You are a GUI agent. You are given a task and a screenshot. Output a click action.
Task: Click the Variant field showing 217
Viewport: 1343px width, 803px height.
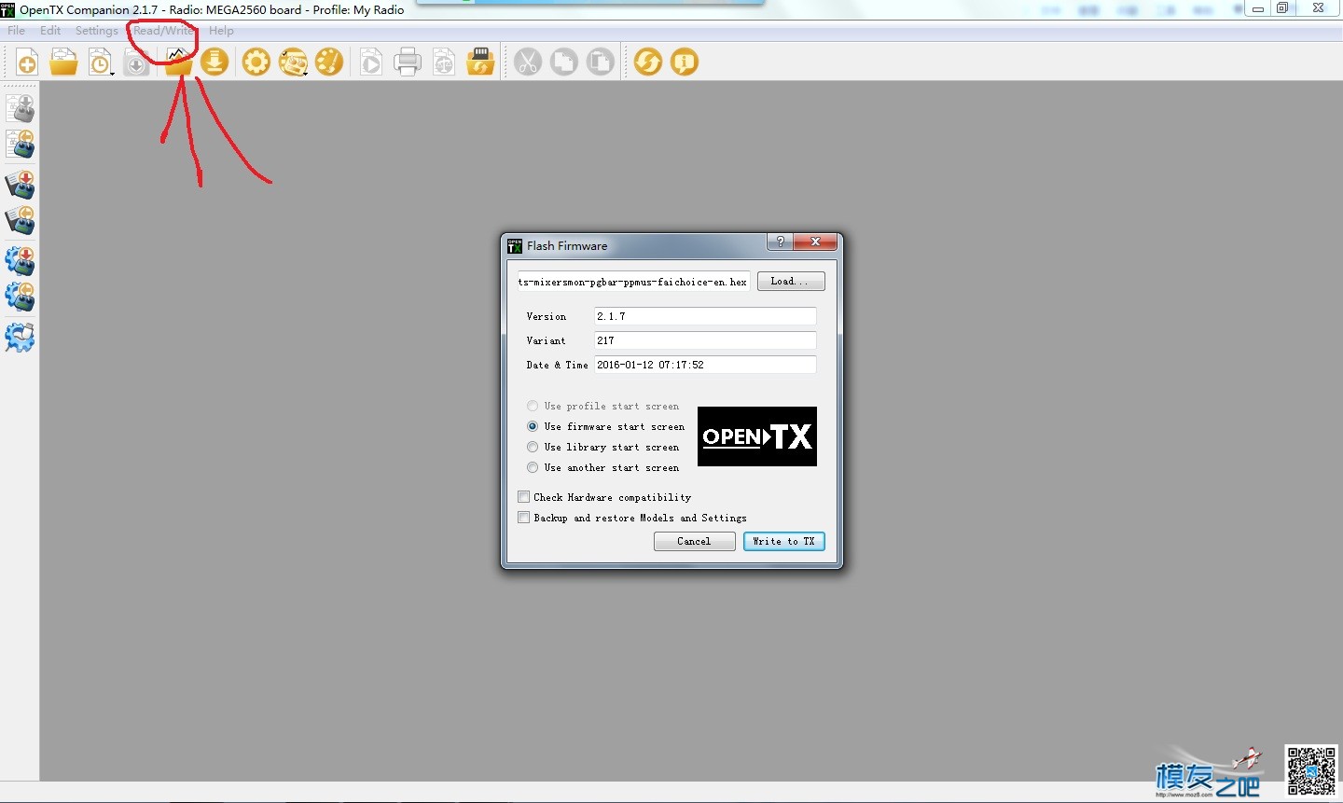705,340
